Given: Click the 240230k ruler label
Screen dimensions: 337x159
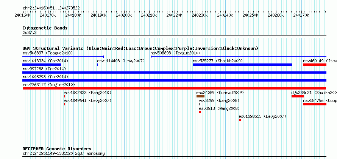Looking at the screenshot, I should (200, 15).
